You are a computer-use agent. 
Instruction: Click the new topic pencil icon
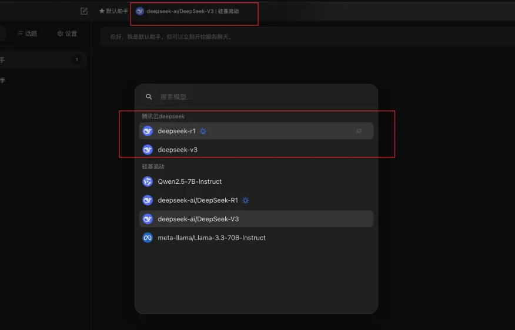(84, 11)
